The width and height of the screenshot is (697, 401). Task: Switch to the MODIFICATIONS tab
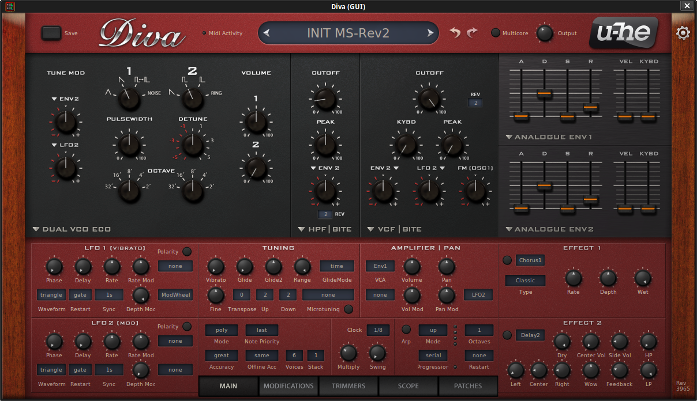(x=288, y=386)
